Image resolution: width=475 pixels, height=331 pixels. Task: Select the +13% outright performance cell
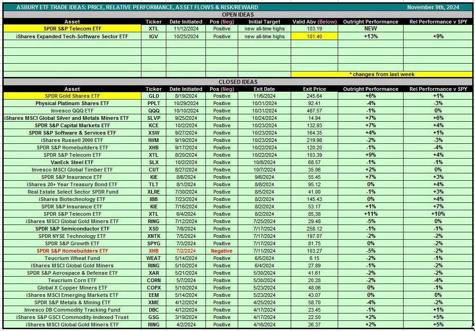click(x=370, y=36)
